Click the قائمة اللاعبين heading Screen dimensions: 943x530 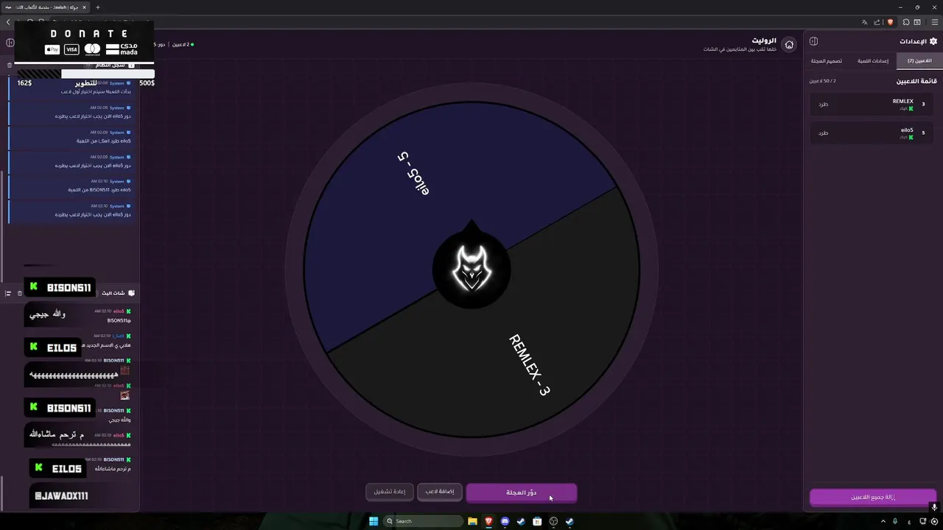pyautogui.click(x=916, y=81)
